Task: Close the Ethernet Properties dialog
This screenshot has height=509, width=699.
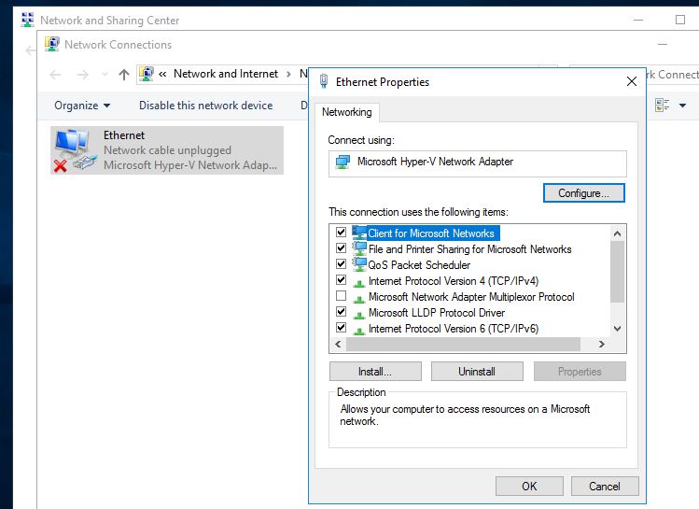Action: click(632, 81)
